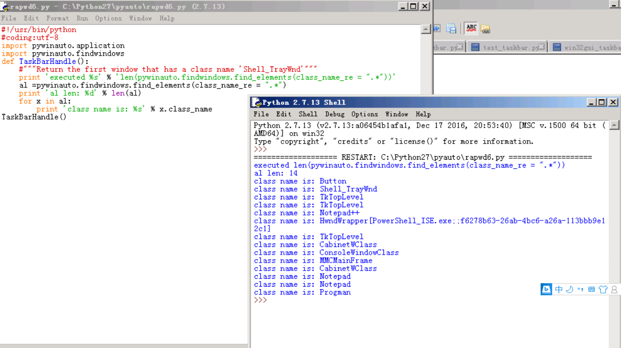Screen dimensions: 621x348
Task: Open the Format menu in the rapwd6.py editor
Action: pos(57,18)
